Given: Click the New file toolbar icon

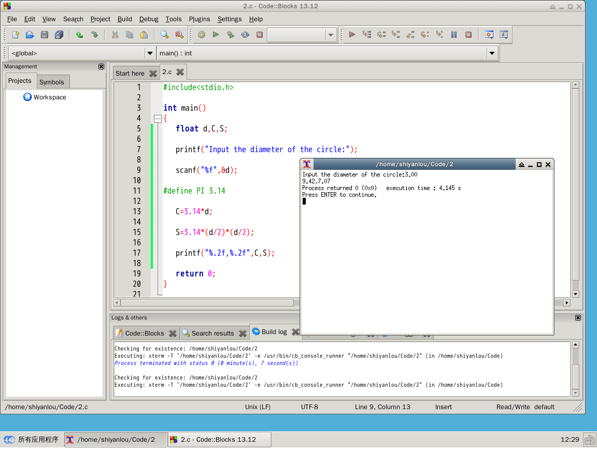Looking at the screenshot, I should (x=16, y=35).
